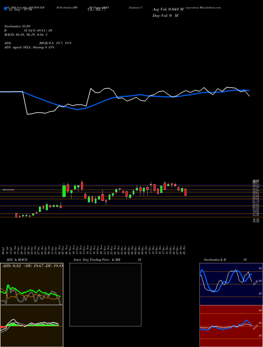Click the 'ADX signal: SELL Slowing @ 15%' text
The image size is (263, 347).
(x=29, y=47)
